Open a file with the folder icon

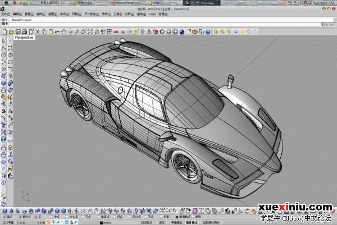coord(11,32)
